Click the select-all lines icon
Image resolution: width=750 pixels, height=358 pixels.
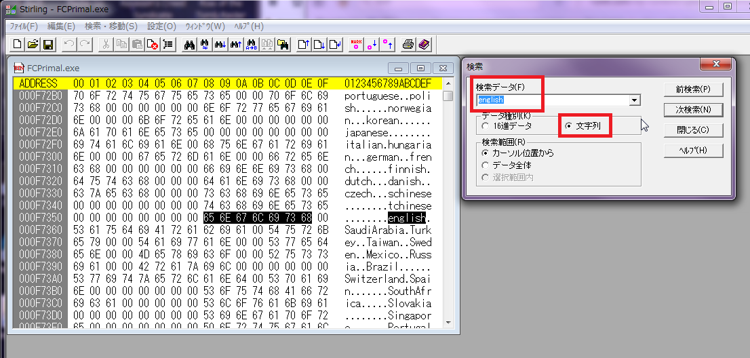click(168, 45)
